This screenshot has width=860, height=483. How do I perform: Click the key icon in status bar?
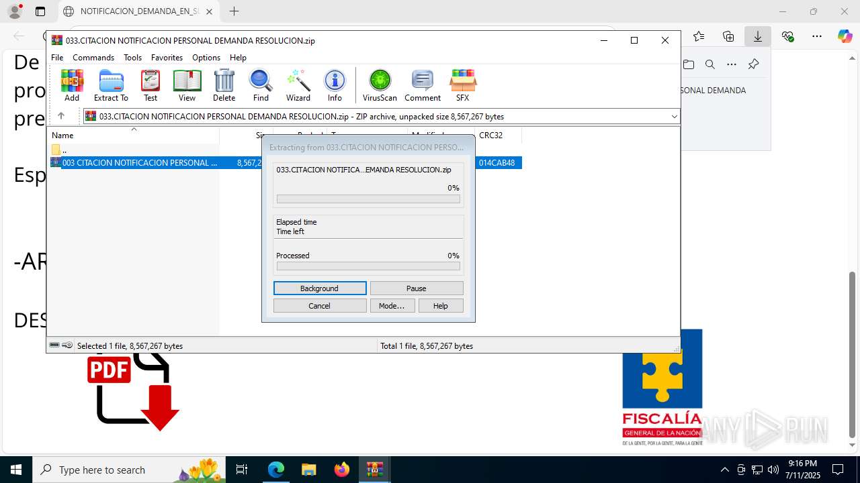(x=67, y=345)
